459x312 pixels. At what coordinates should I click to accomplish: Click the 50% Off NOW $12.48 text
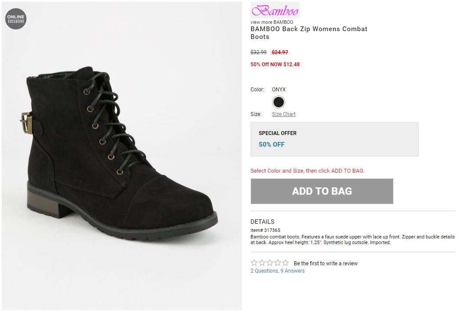[x=275, y=64]
